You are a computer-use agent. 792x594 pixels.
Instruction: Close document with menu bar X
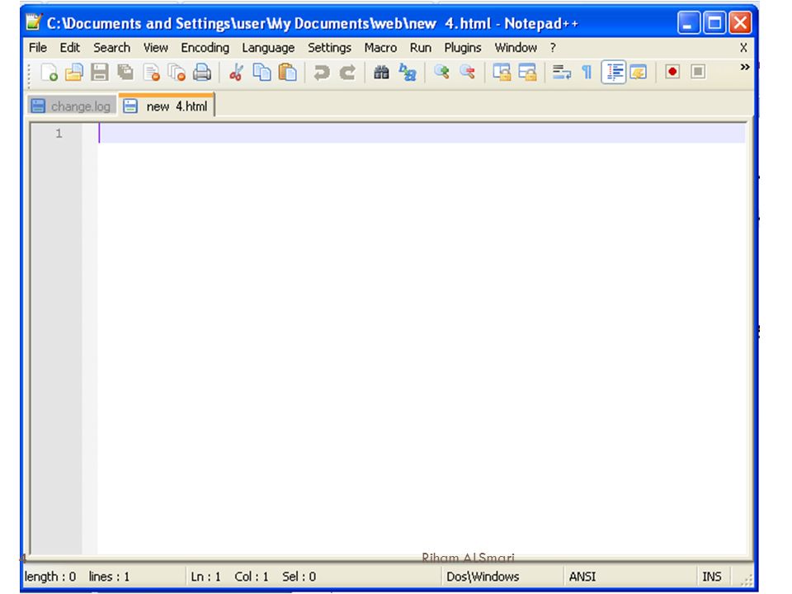tap(743, 48)
